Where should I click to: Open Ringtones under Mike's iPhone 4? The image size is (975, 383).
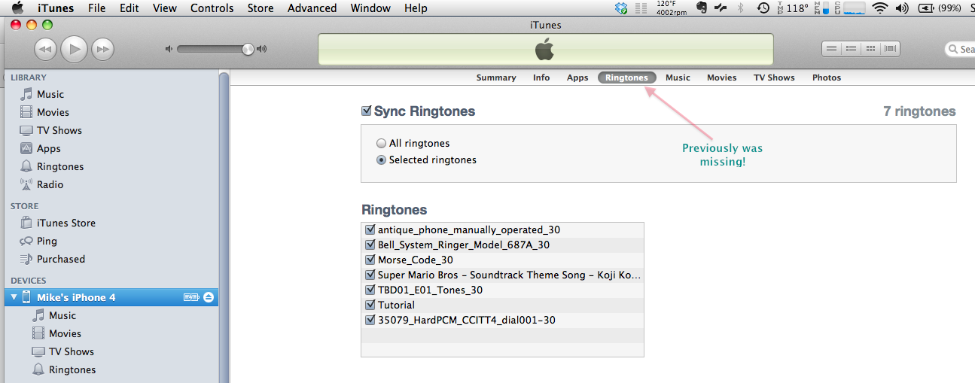[63, 369]
